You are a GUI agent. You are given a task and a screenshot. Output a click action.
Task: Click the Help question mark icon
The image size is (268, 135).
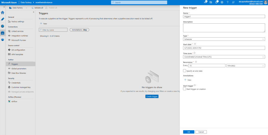[227, 2]
